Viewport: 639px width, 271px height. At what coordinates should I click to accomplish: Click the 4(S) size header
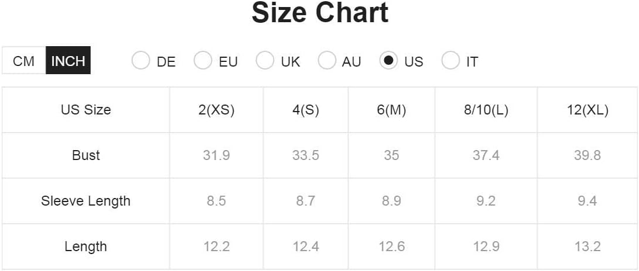click(x=306, y=110)
